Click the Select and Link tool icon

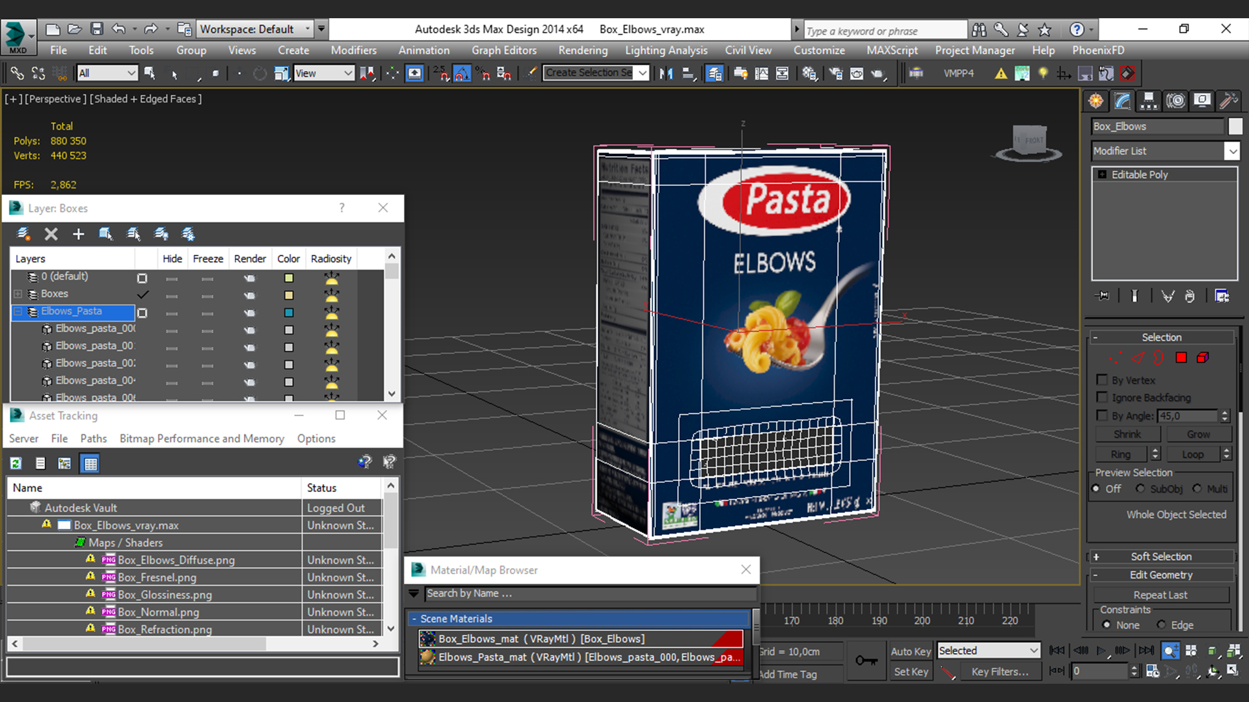[x=17, y=73]
